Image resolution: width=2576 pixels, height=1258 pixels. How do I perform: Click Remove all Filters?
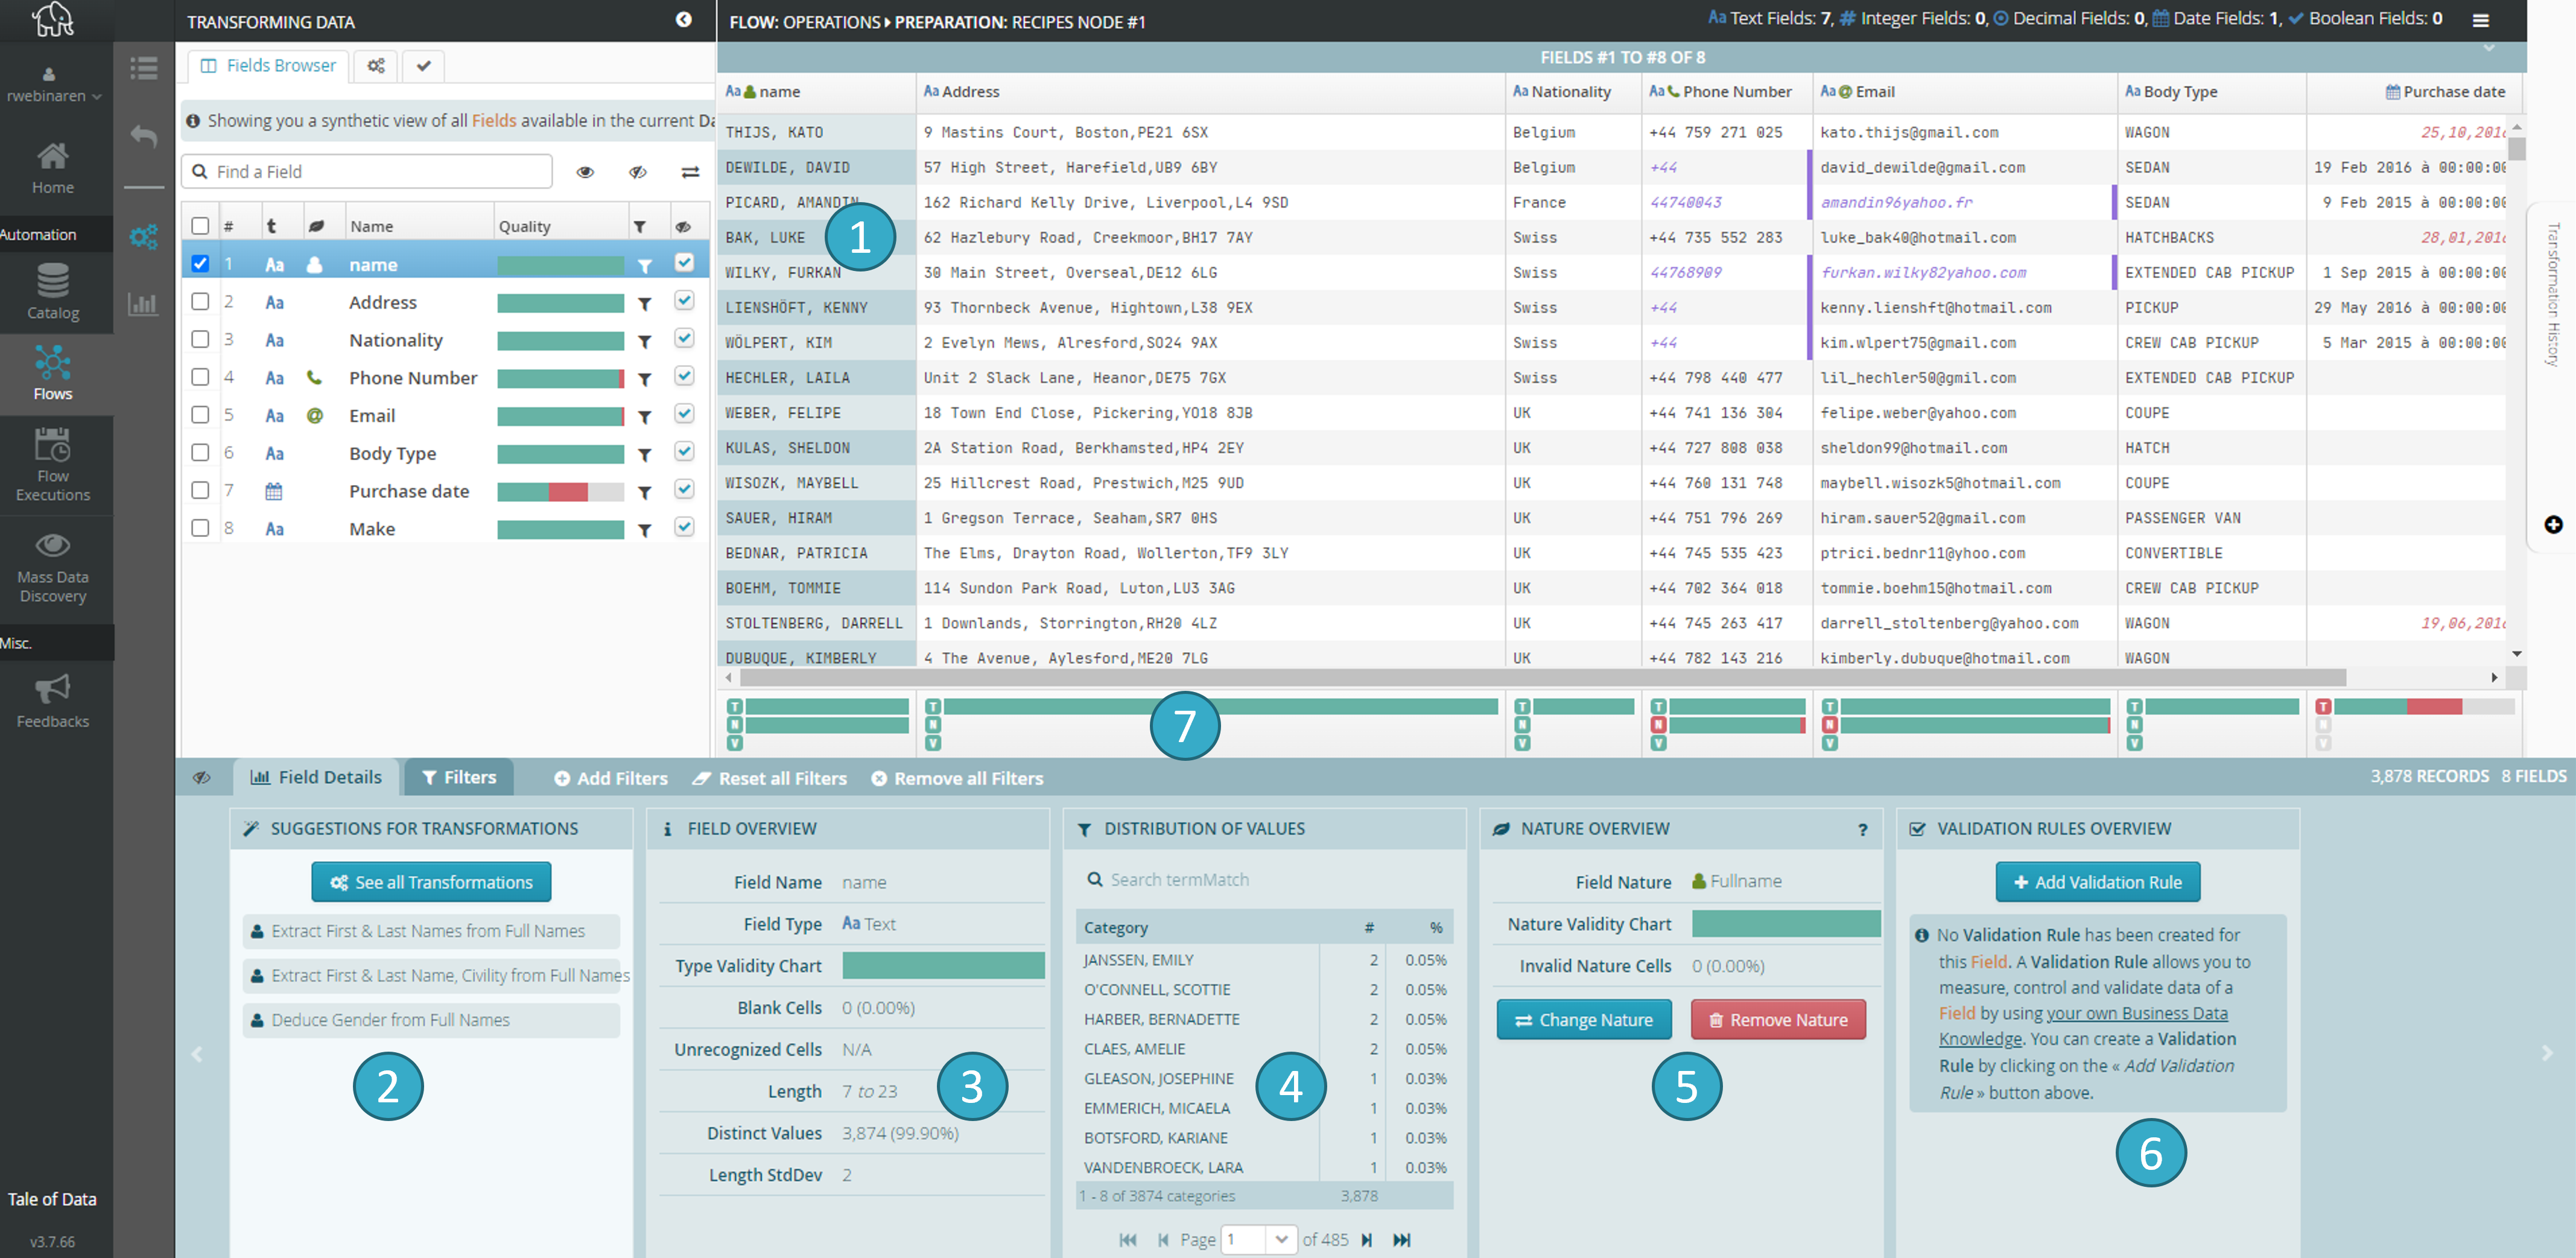(x=957, y=779)
